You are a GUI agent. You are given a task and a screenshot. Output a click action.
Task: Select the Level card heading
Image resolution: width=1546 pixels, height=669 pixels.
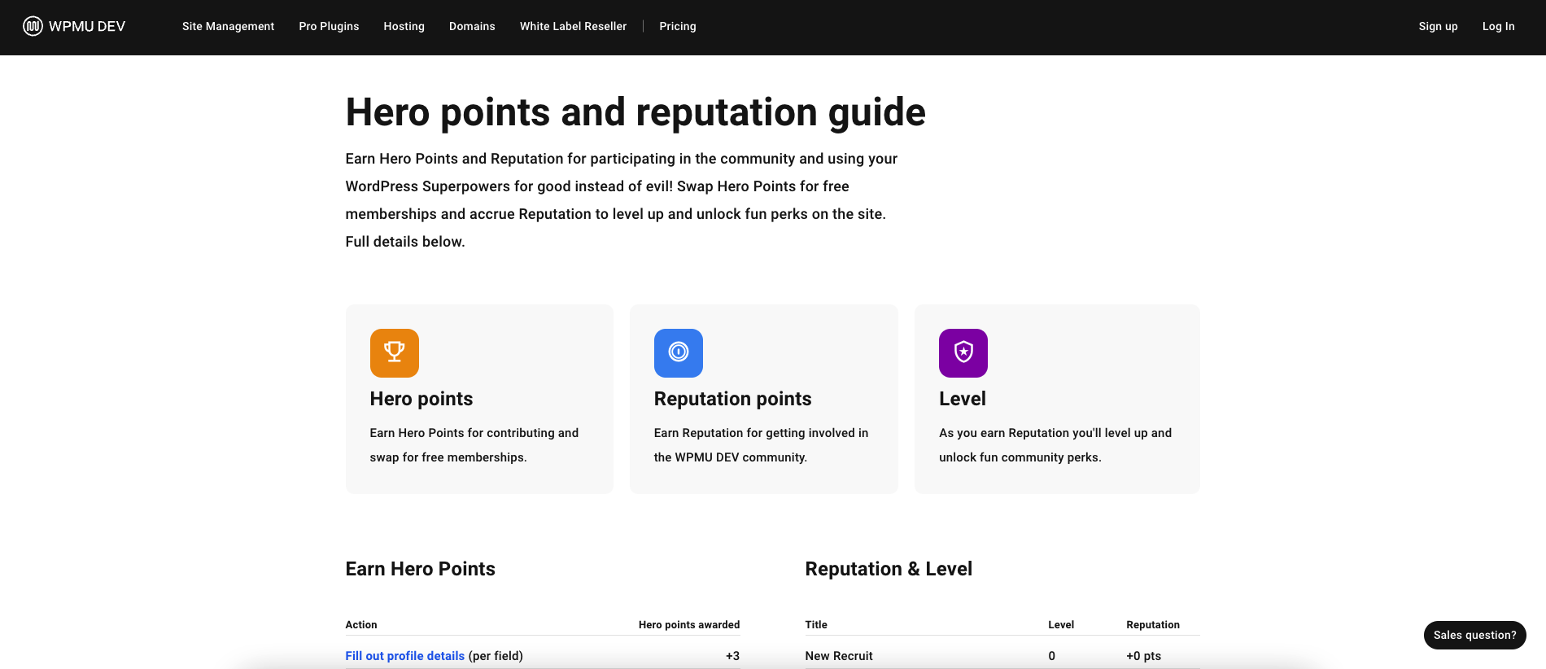pos(963,399)
